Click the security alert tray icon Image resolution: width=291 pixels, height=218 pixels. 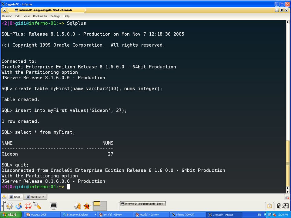point(274,215)
